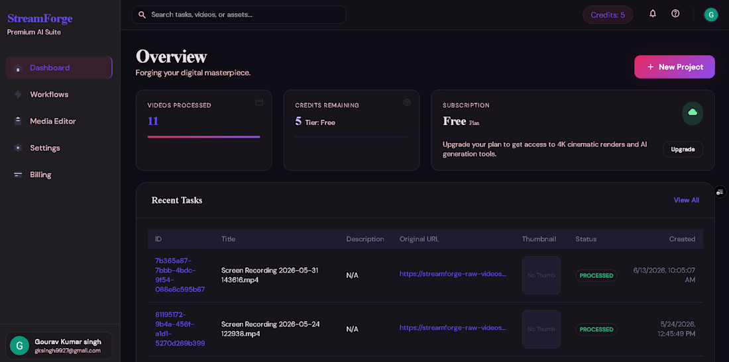Viewport: 729px width, 362px height.
Task: Click the green cloud icon on Subscription card
Action: (693, 113)
